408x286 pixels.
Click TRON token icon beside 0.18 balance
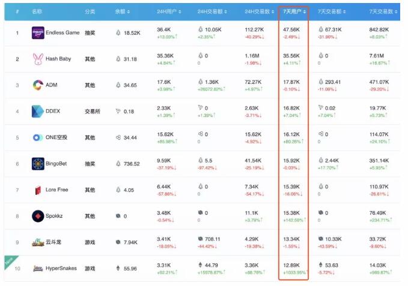pos(118,111)
